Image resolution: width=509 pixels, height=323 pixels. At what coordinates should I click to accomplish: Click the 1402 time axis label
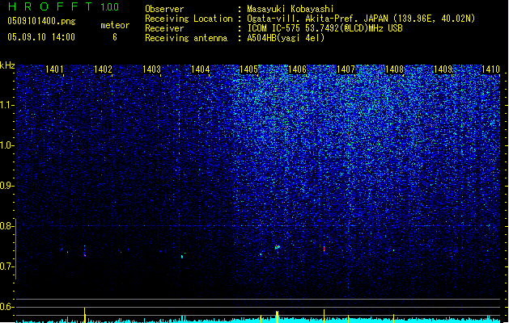[x=103, y=69]
